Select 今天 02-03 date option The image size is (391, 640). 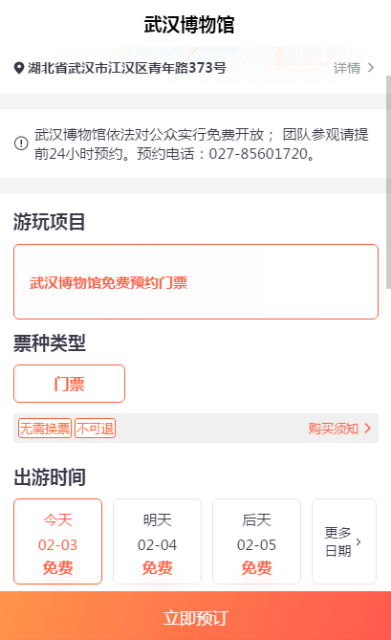(x=58, y=541)
